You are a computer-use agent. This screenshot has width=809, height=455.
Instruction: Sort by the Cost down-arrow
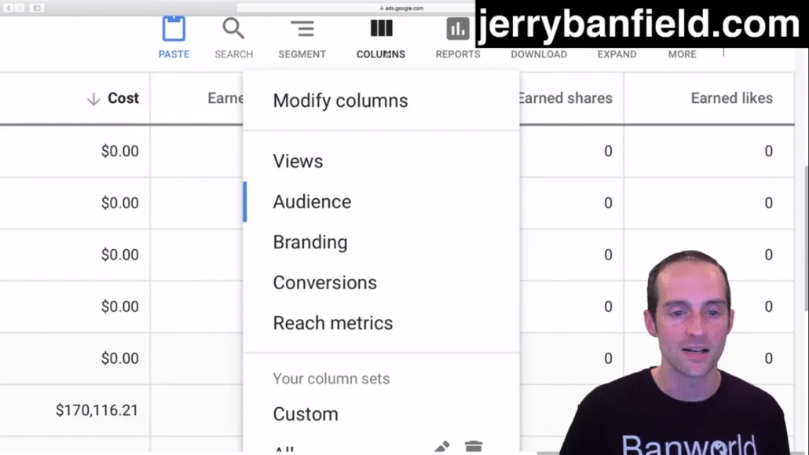tap(93, 99)
